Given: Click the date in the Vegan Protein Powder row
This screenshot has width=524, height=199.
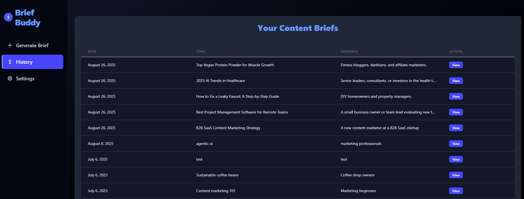Looking at the screenshot, I should point(102,65).
